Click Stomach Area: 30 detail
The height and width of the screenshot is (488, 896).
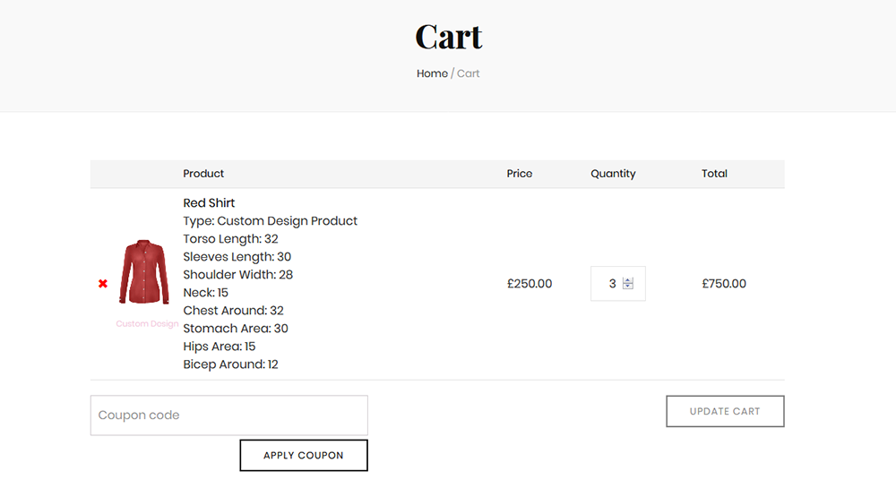[x=236, y=329]
